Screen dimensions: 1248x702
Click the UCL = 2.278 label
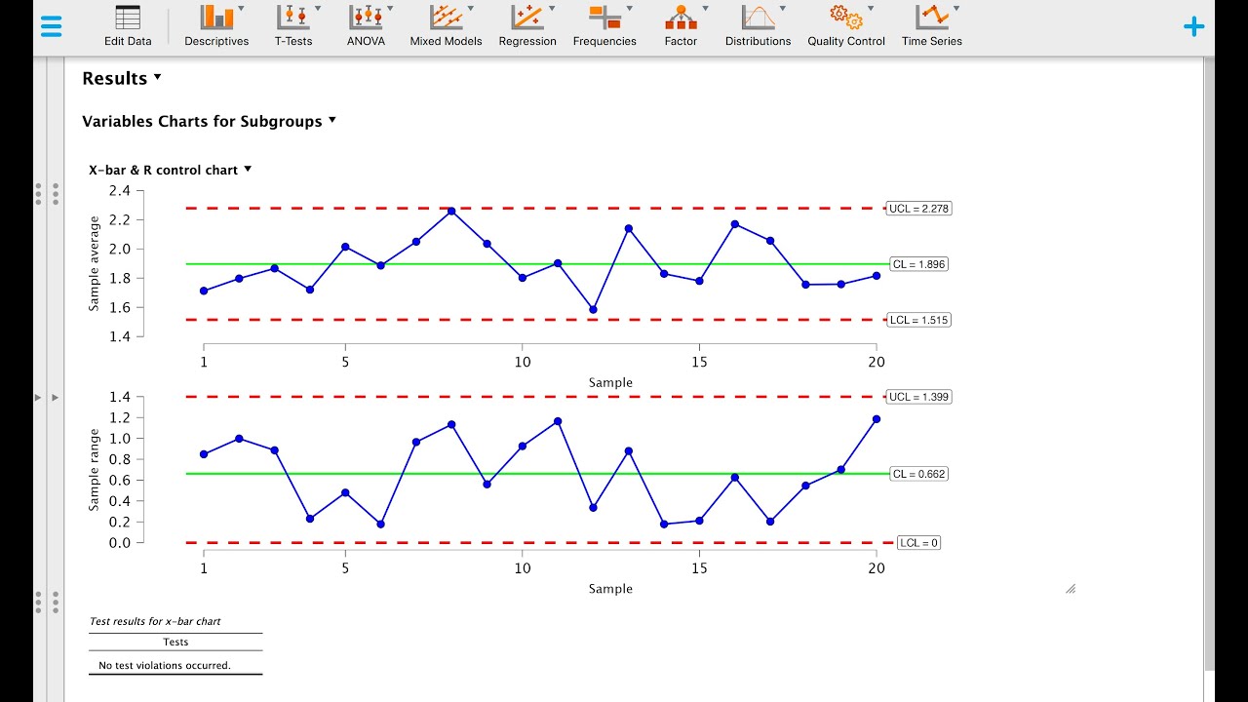tap(918, 209)
